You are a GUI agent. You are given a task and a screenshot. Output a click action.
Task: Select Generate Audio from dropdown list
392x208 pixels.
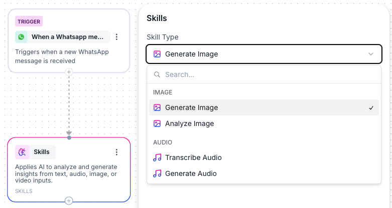coord(191,173)
